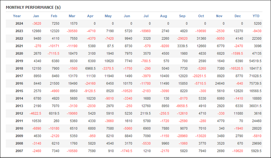Select the 2020 year row label
Viewport: 271px width, 158px height.
[19, 54]
